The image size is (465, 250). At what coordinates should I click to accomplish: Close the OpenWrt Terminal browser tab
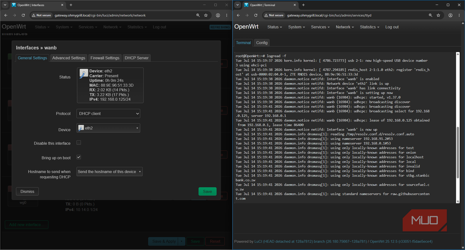click(x=295, y=5)
